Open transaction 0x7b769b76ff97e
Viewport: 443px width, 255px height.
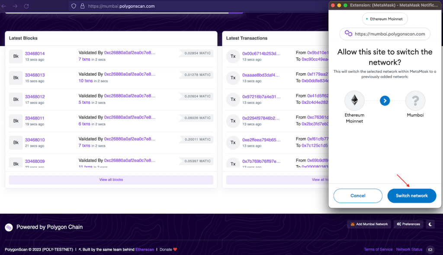pyautogui.click(x=261, y=161)
